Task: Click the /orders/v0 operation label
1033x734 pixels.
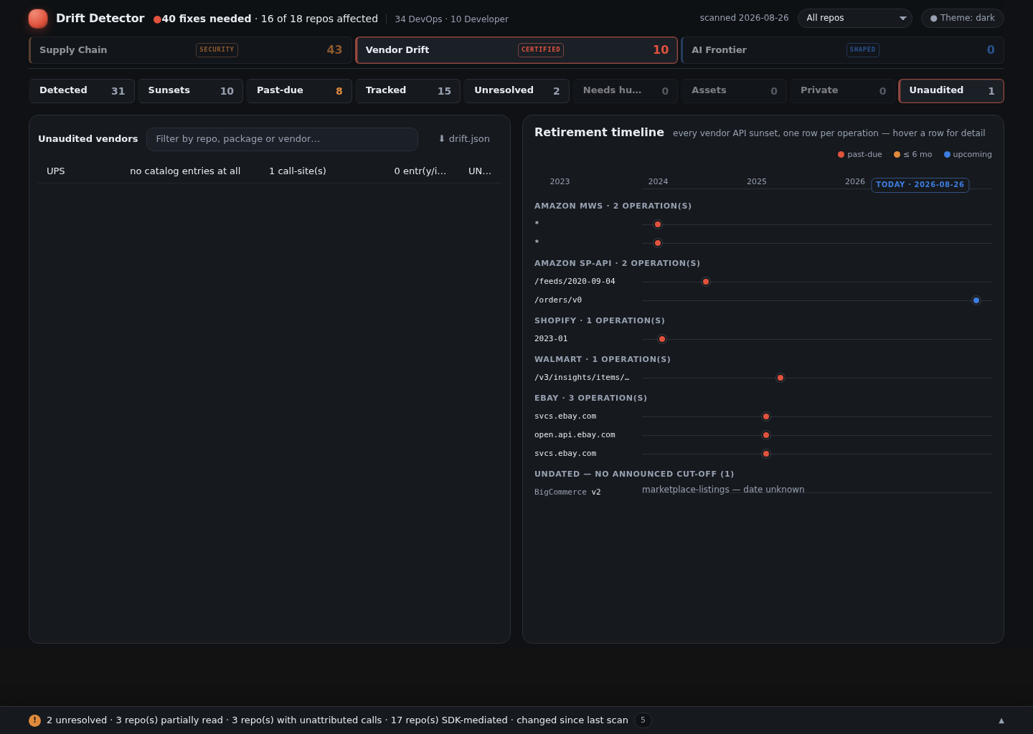Action: (x=558, y=300)
